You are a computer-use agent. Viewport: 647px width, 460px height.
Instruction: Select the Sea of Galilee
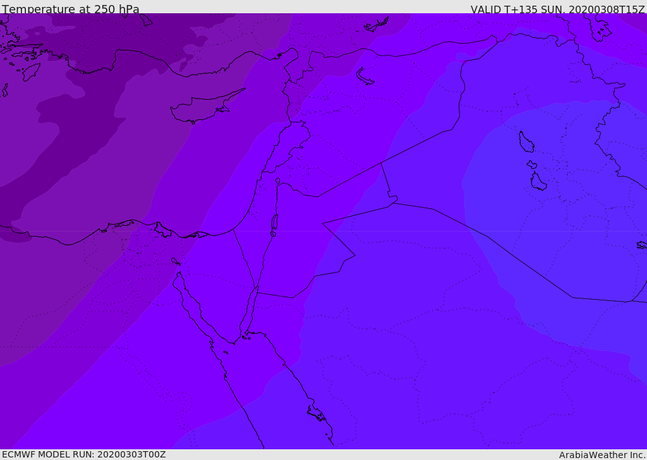[277, 181]
